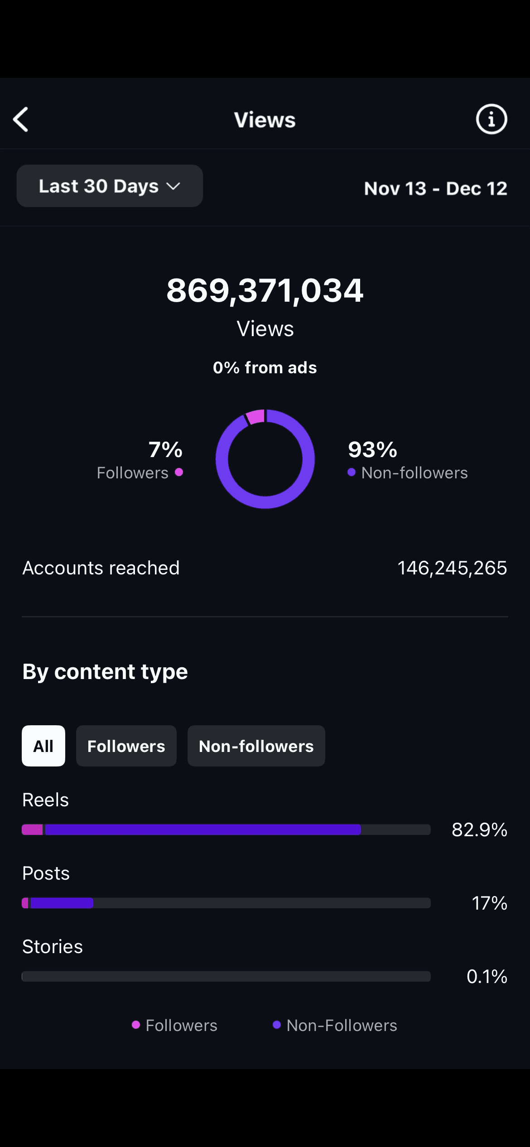The height and width of the screenshot is (1147, 530).
Task: Open the Last 30 Days dropdown
Action: pyautogui.click(x=110, y=186)
